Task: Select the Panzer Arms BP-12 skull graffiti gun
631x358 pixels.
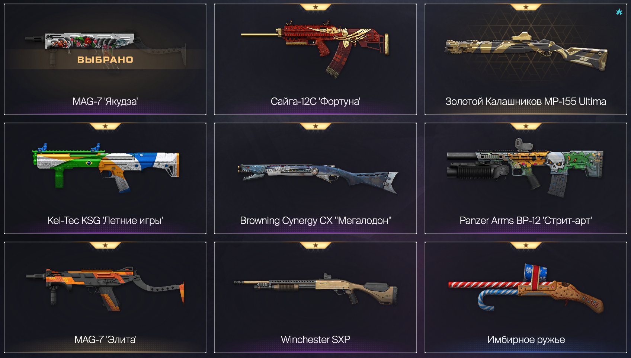Action: 525,168
